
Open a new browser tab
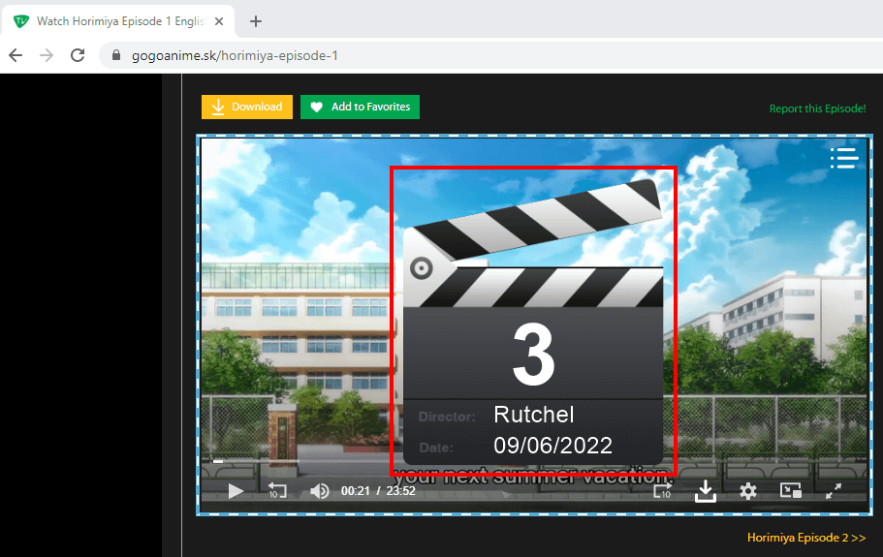click(256, 21)
